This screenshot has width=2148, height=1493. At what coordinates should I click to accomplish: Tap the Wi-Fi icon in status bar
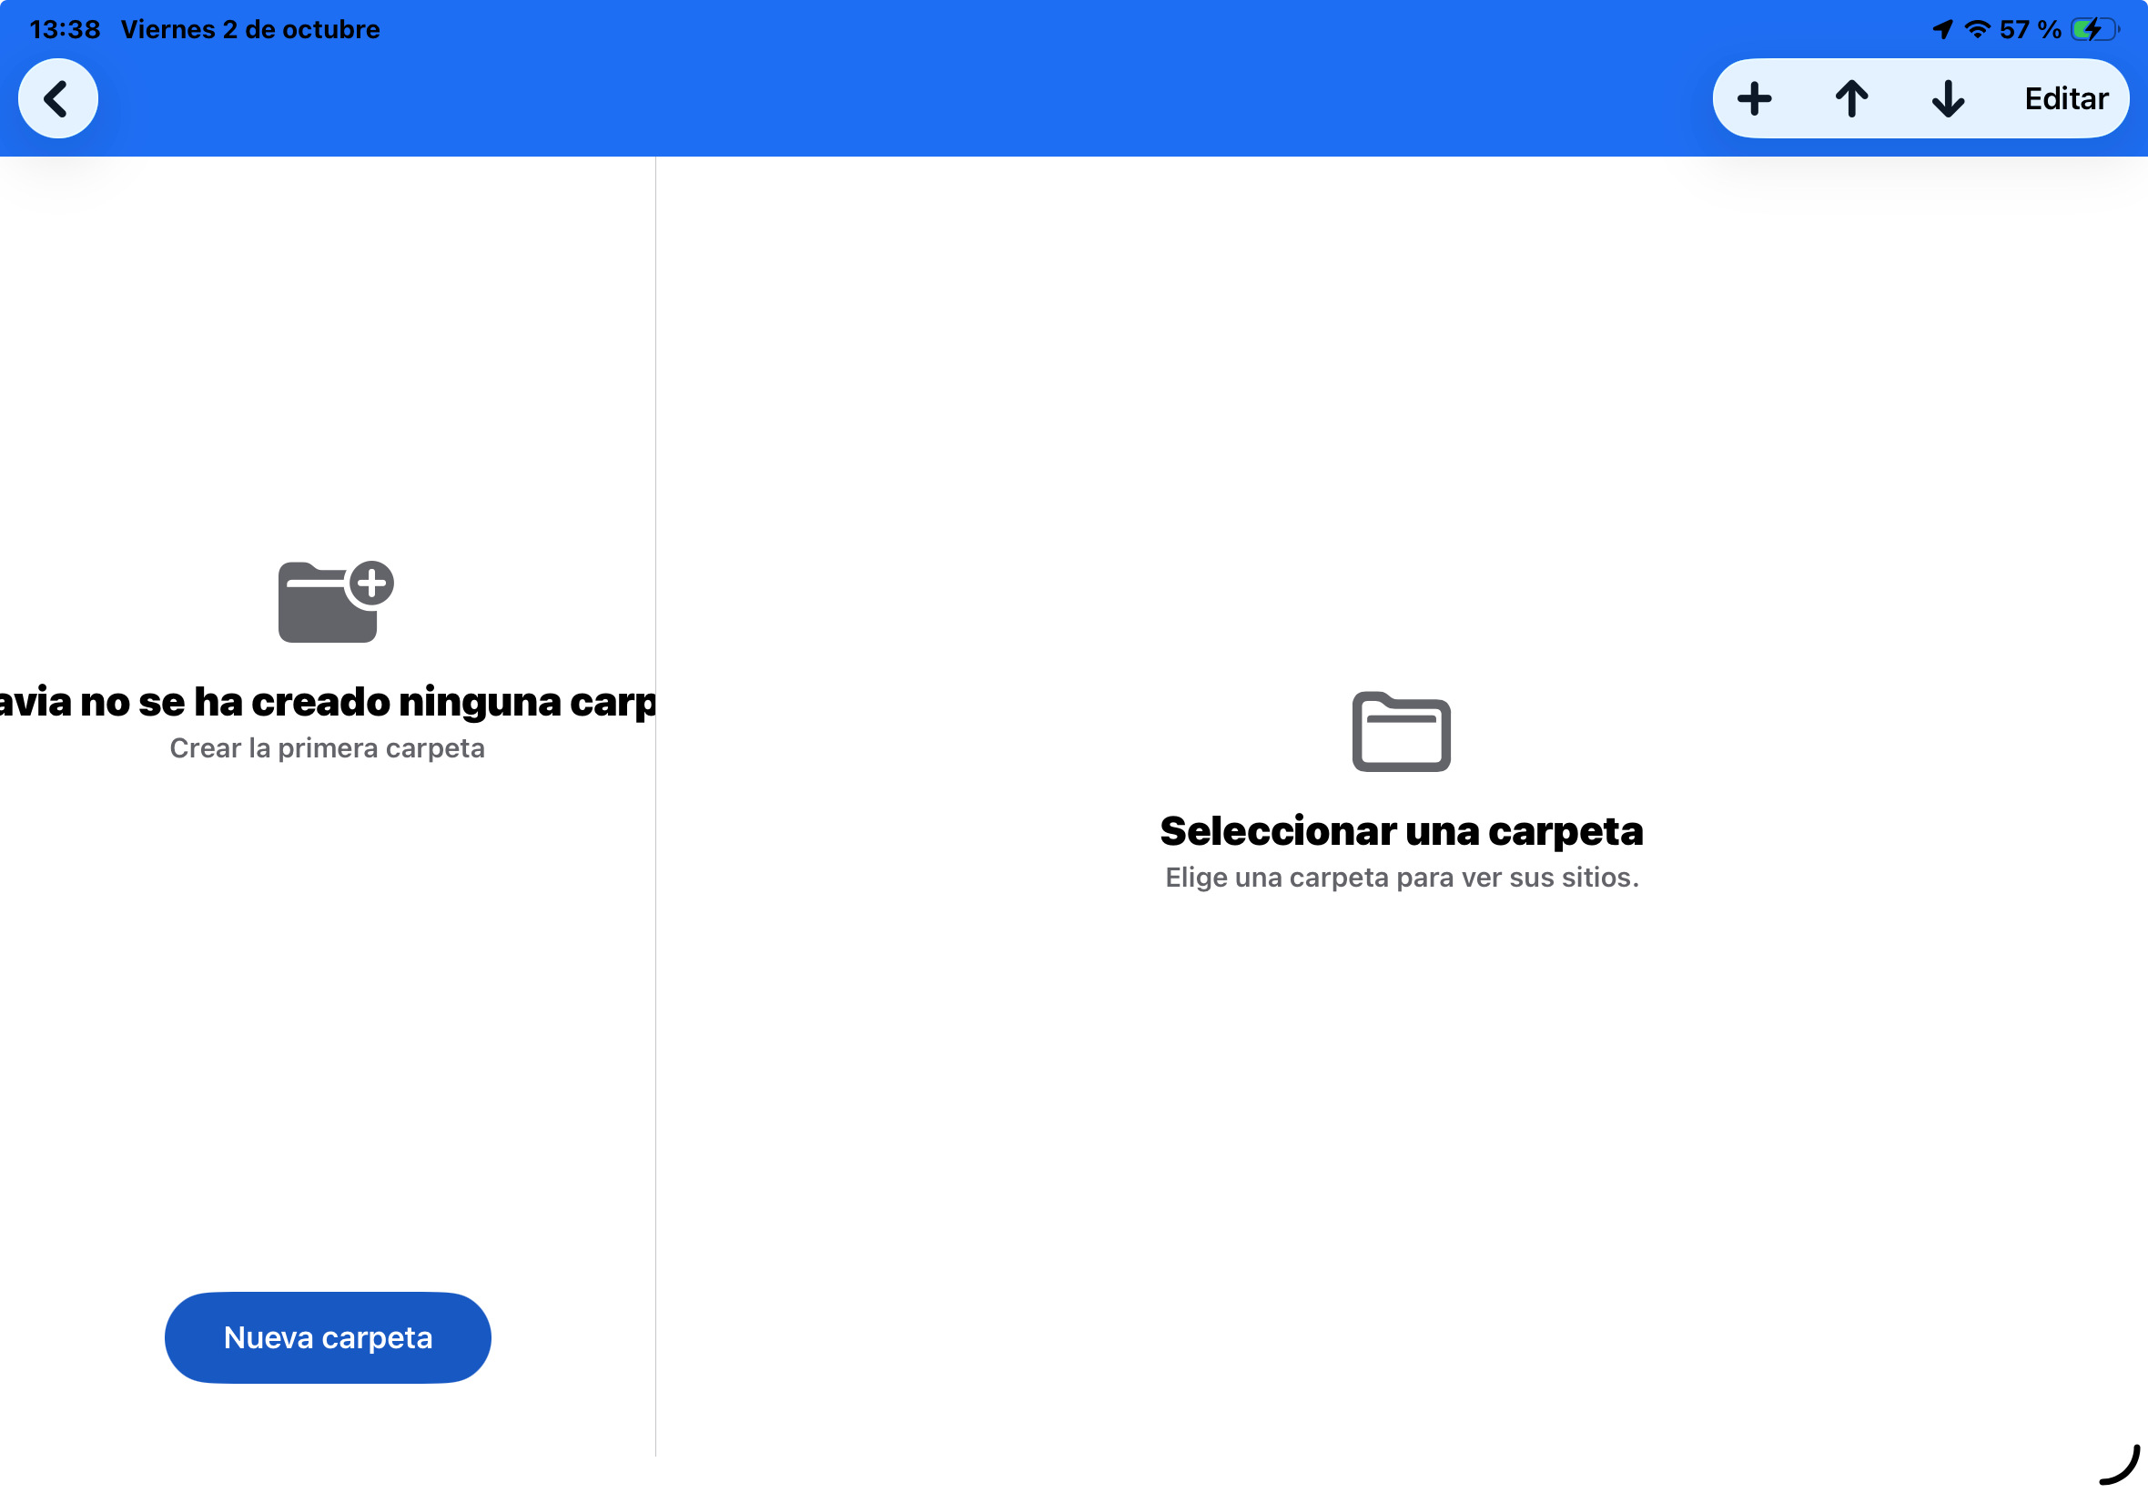(x=1976, y=30)
